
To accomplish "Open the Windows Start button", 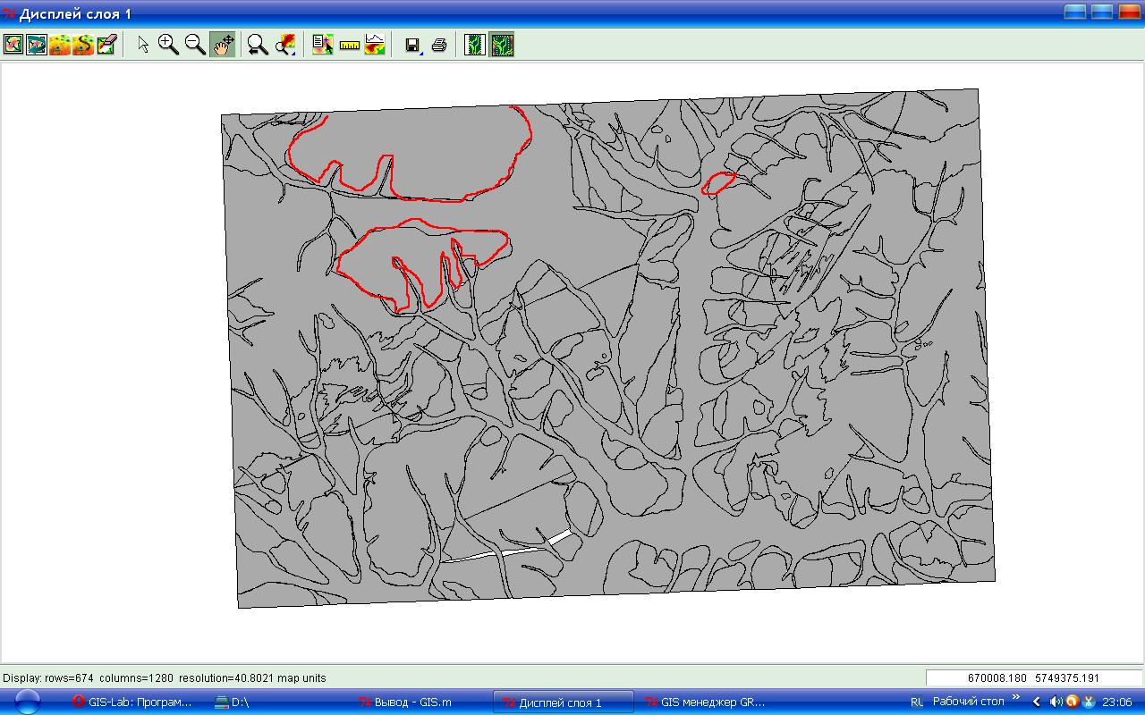I will point(29,702).
